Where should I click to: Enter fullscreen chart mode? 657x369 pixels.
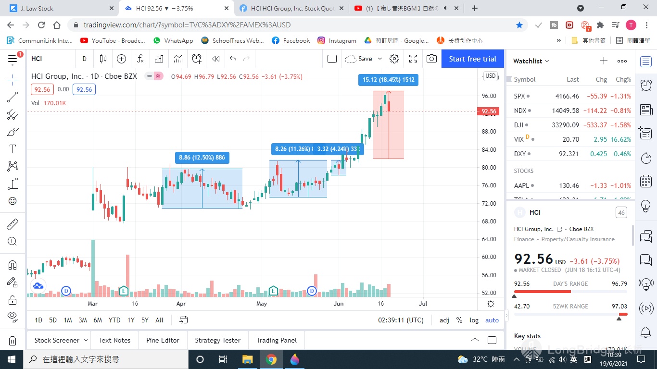pos(413,59)
